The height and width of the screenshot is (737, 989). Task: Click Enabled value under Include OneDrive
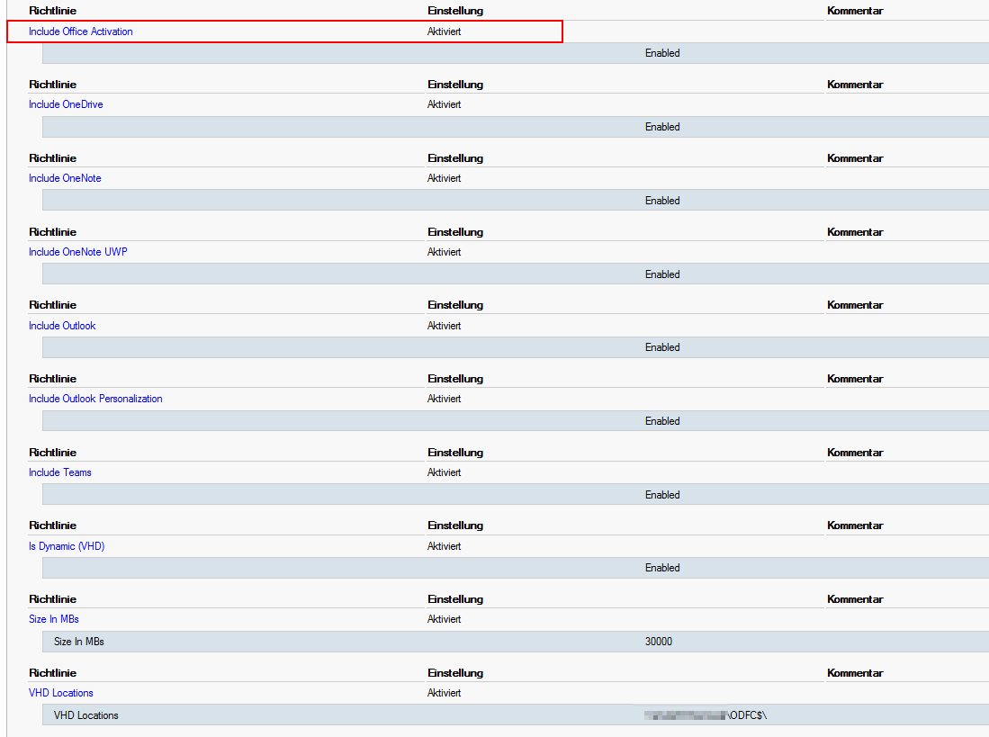click(x=662, y=128)
